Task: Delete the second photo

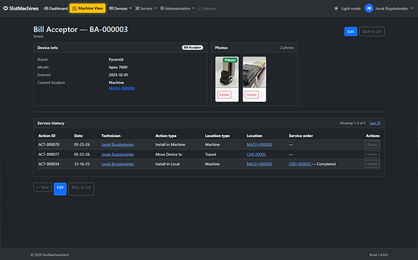Action: point(252,95)
